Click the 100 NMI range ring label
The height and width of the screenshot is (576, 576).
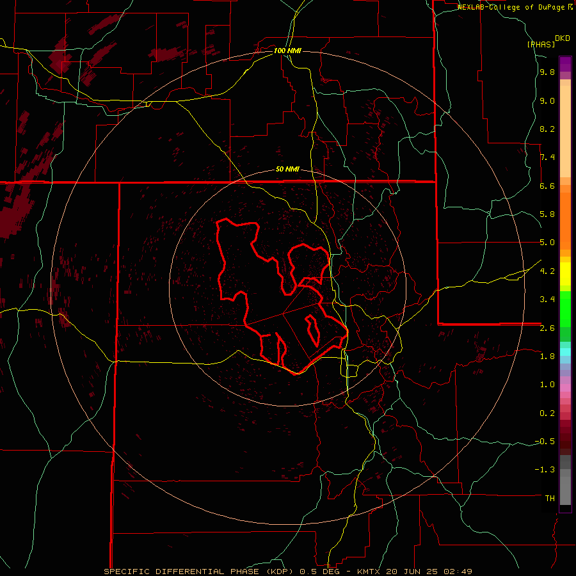click(287, 51)
